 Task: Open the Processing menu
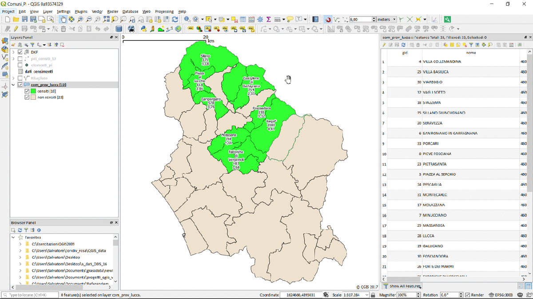click(x=164, y=12)
